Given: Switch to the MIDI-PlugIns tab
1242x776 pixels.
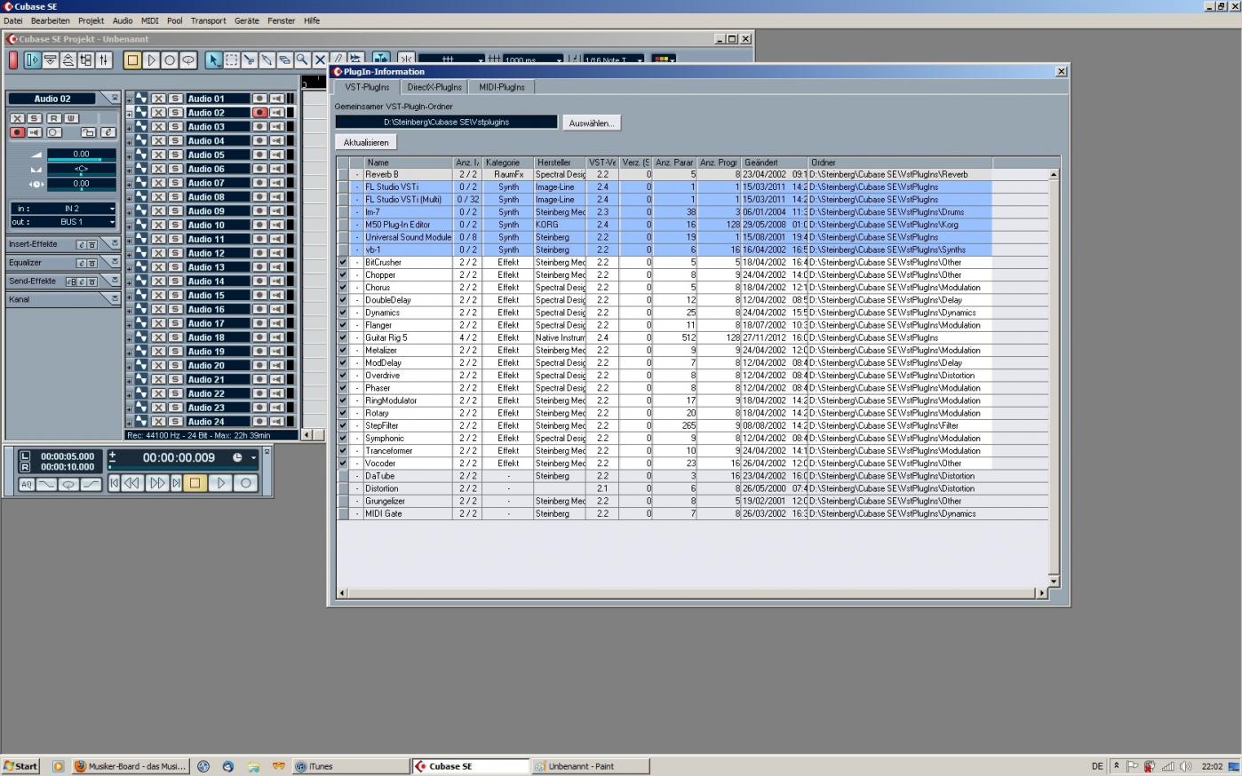Looking at the screenshot, I should pyautogui.click(x=502, y=87).
